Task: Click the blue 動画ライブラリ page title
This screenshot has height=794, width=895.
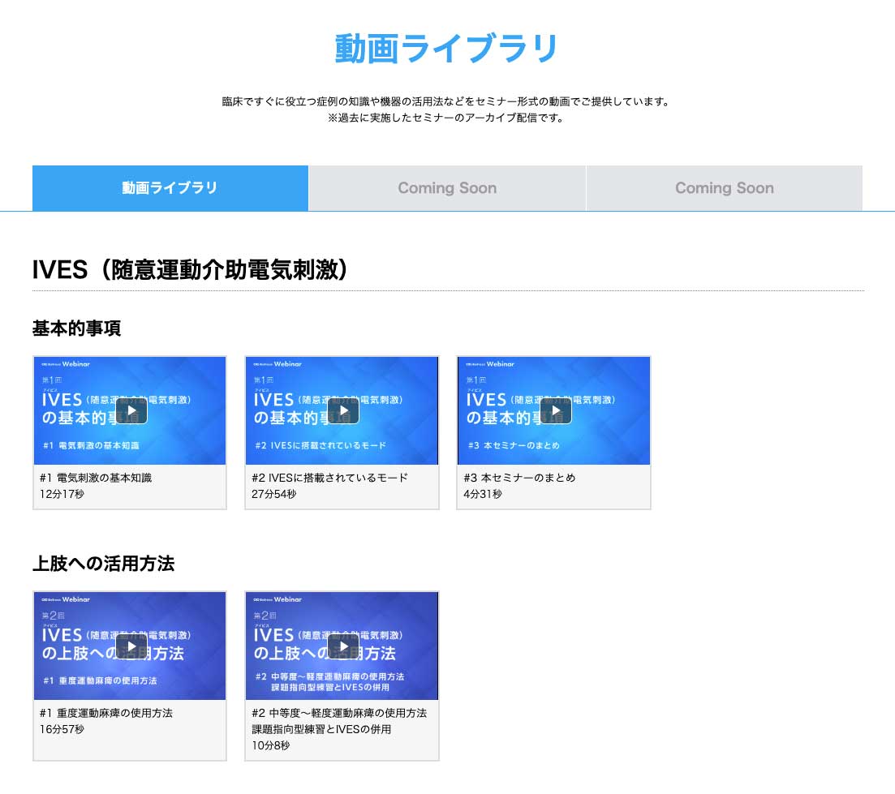Action: [x=447, y=49]
